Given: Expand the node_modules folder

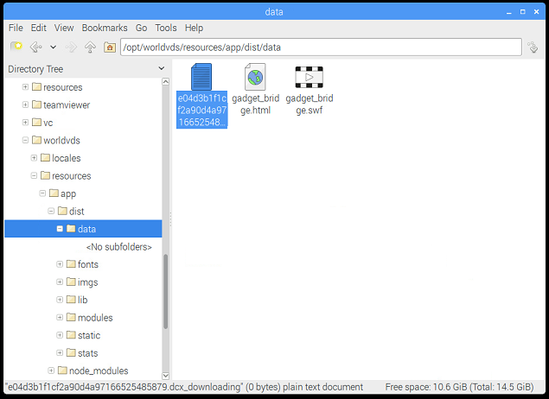Looking at the screenshot, I should click(x=51, y=370).
